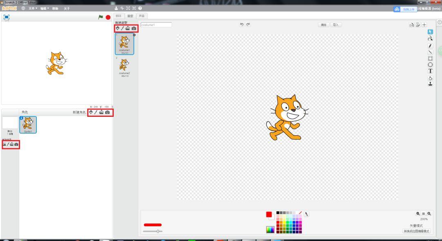Zoom in on the canvas
442x241 pixels.
429,214
